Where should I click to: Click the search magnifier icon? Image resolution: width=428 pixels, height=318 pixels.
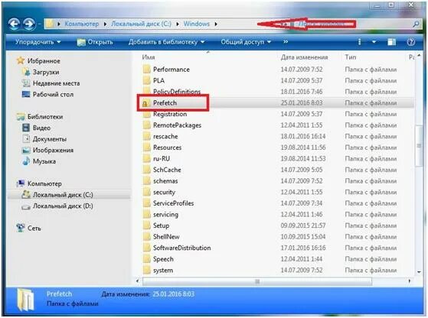coord(416,24)
